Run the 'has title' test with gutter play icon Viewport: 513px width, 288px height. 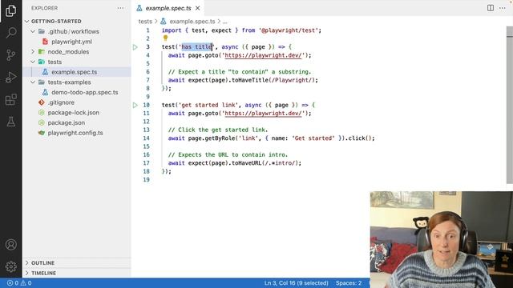[135, 47]
